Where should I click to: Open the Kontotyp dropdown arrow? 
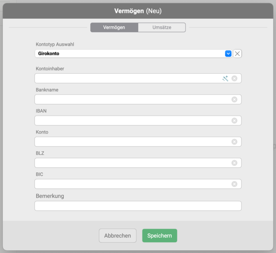tap(228, 54)
